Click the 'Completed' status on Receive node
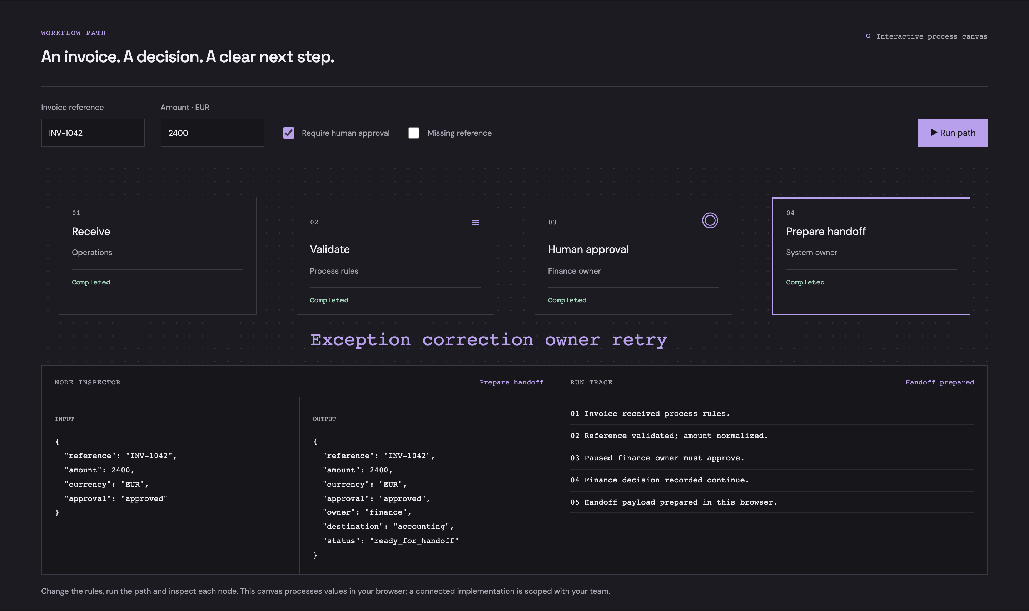Viewport: 1029px width, 611px height. coord(91,282)
